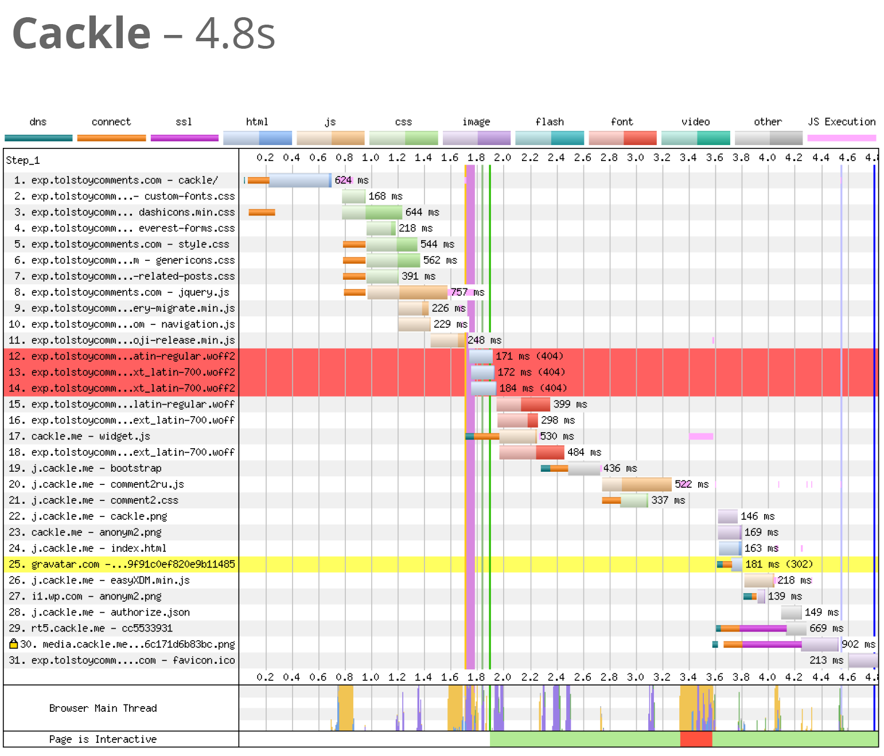Choose the image legend color bar
This screenshot has width=884, height=756.
(477, 138)
